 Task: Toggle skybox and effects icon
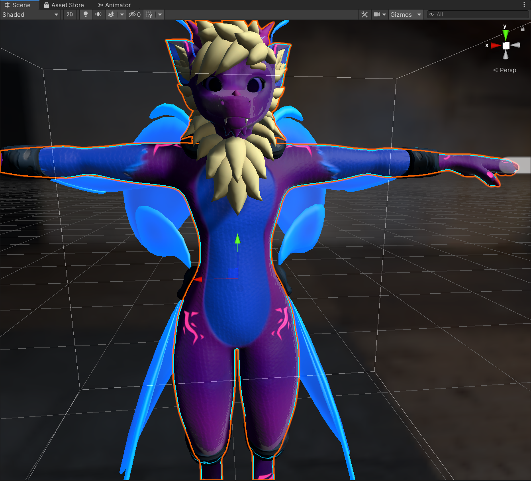point(111,14)
